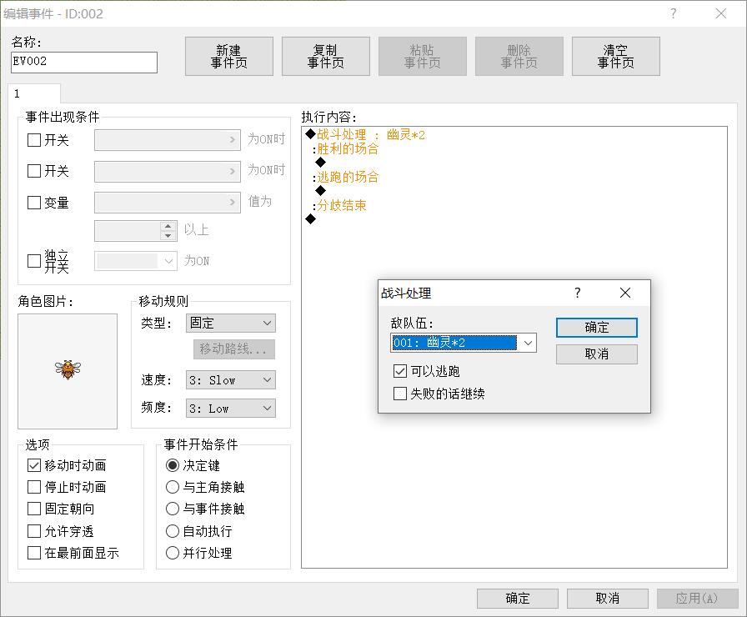
Task: Click the 应用(A) button
Action: pos(698,599)
